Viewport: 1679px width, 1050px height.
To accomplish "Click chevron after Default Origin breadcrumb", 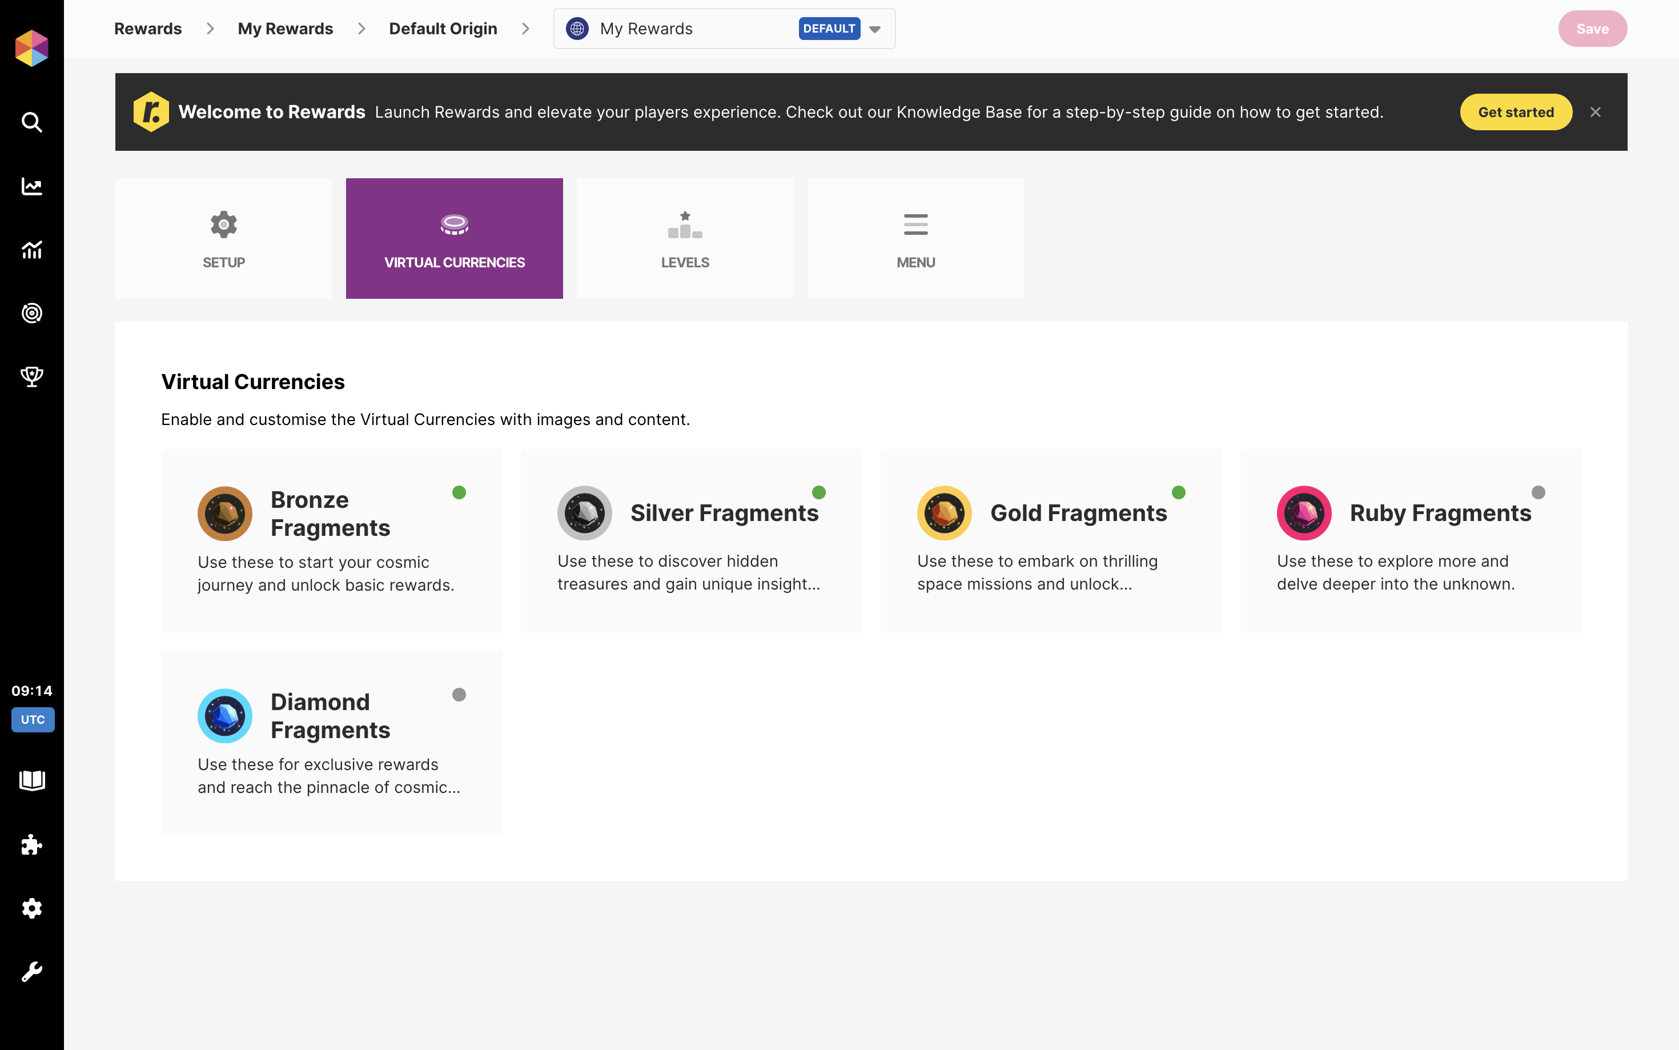I will [525, 29].
